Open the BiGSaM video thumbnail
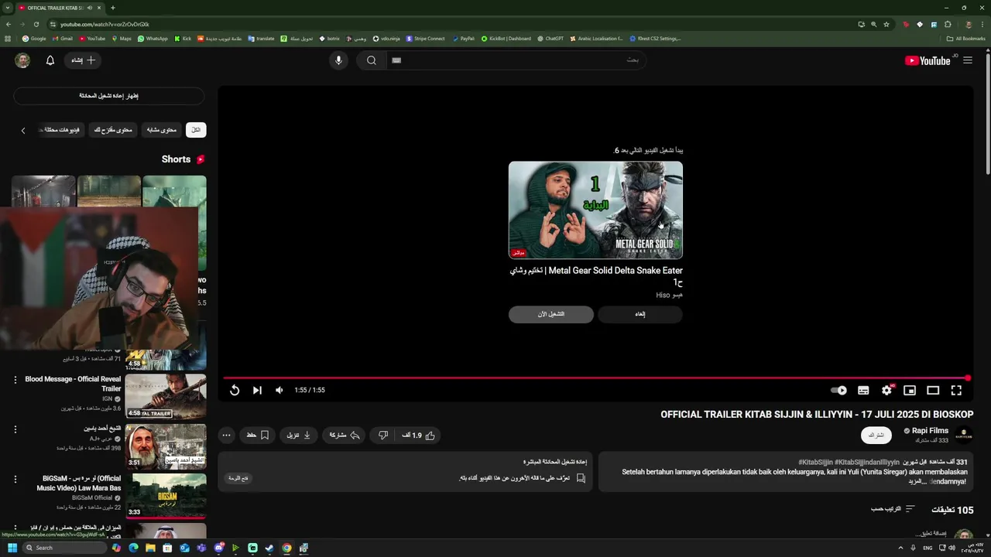 (x=166, y=495)
